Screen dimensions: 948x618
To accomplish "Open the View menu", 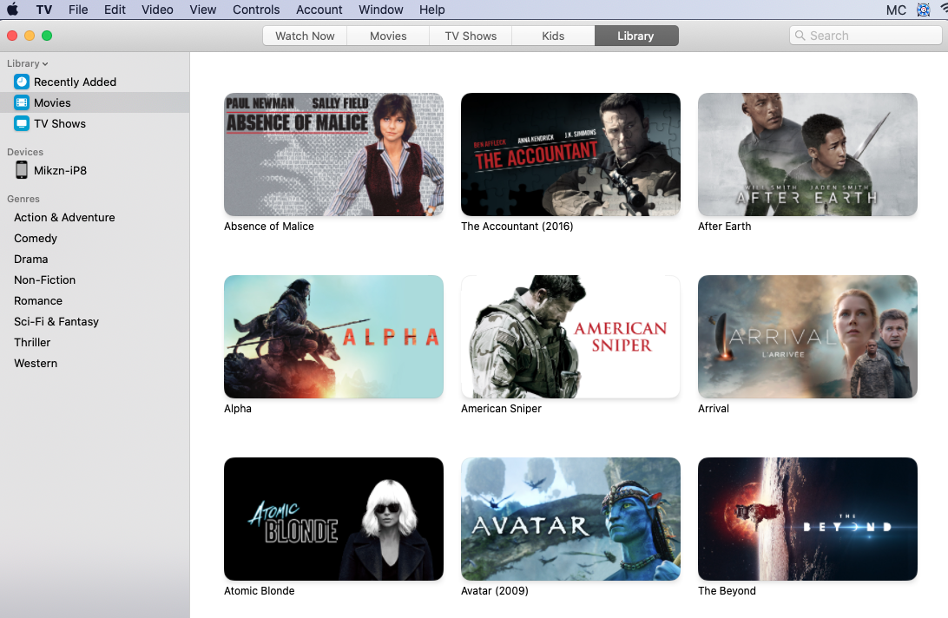I will tap(202, 10).
